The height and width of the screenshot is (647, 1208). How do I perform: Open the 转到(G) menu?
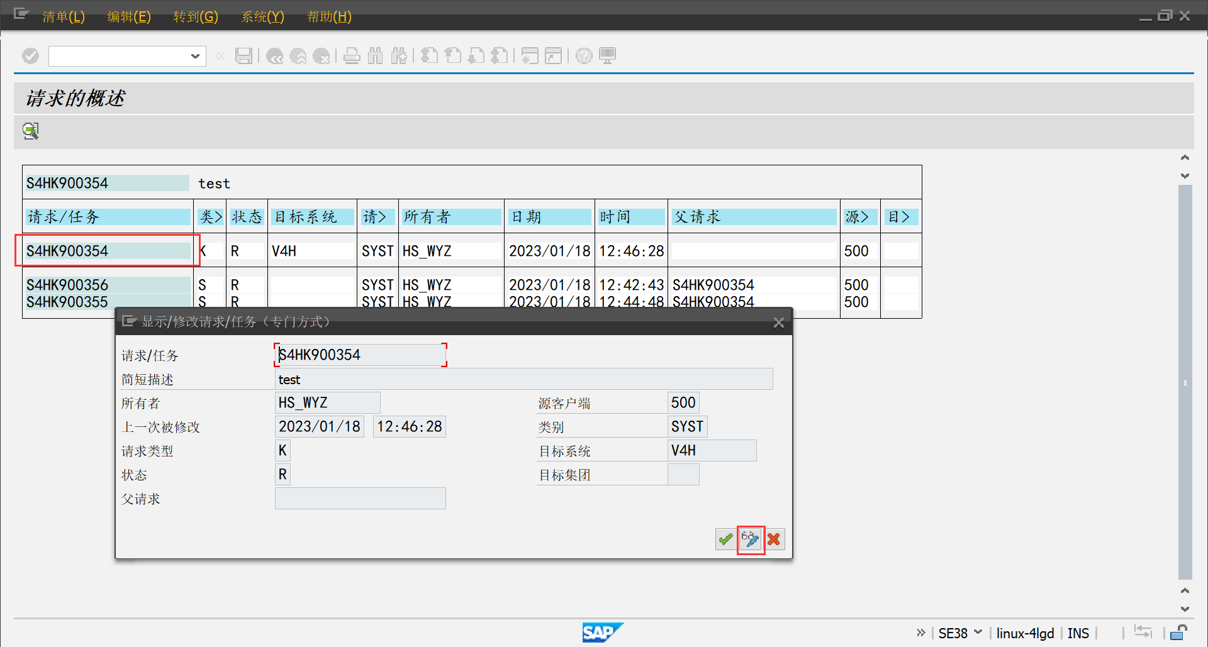[x=196, y=16]
